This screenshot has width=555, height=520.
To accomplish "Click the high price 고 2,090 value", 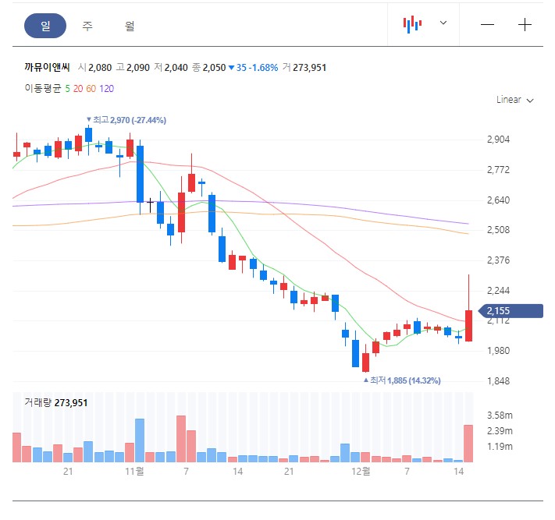I will click(133, 68).
